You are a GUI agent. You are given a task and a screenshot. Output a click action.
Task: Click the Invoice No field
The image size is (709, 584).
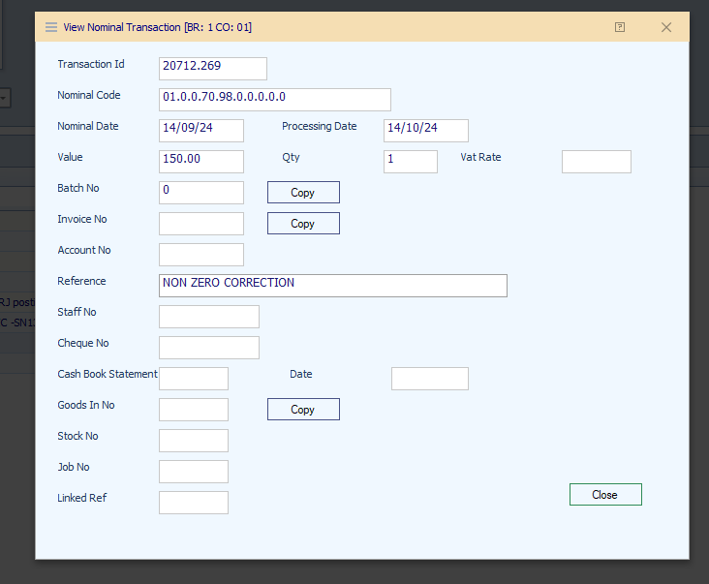click(201, 224)
